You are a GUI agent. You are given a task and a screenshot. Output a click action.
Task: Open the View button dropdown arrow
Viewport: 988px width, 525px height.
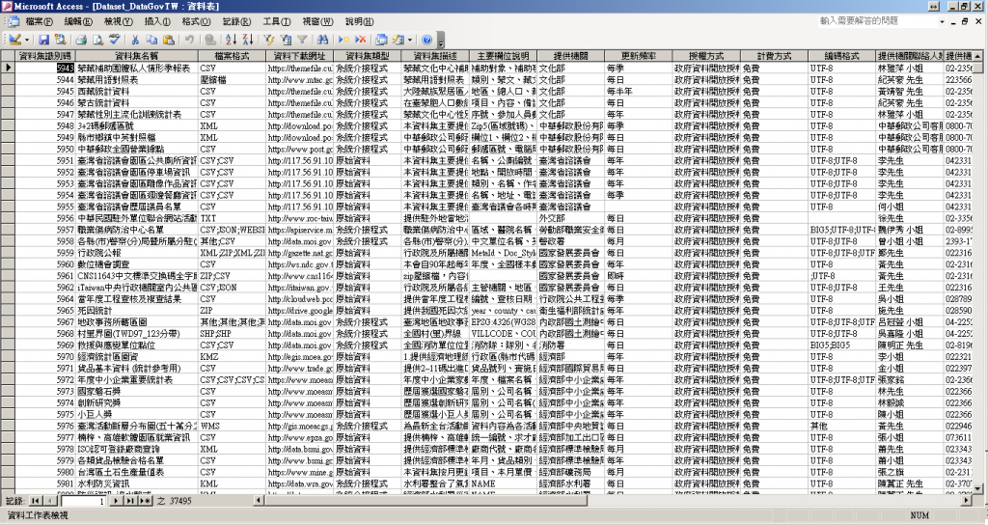point(26,40)
